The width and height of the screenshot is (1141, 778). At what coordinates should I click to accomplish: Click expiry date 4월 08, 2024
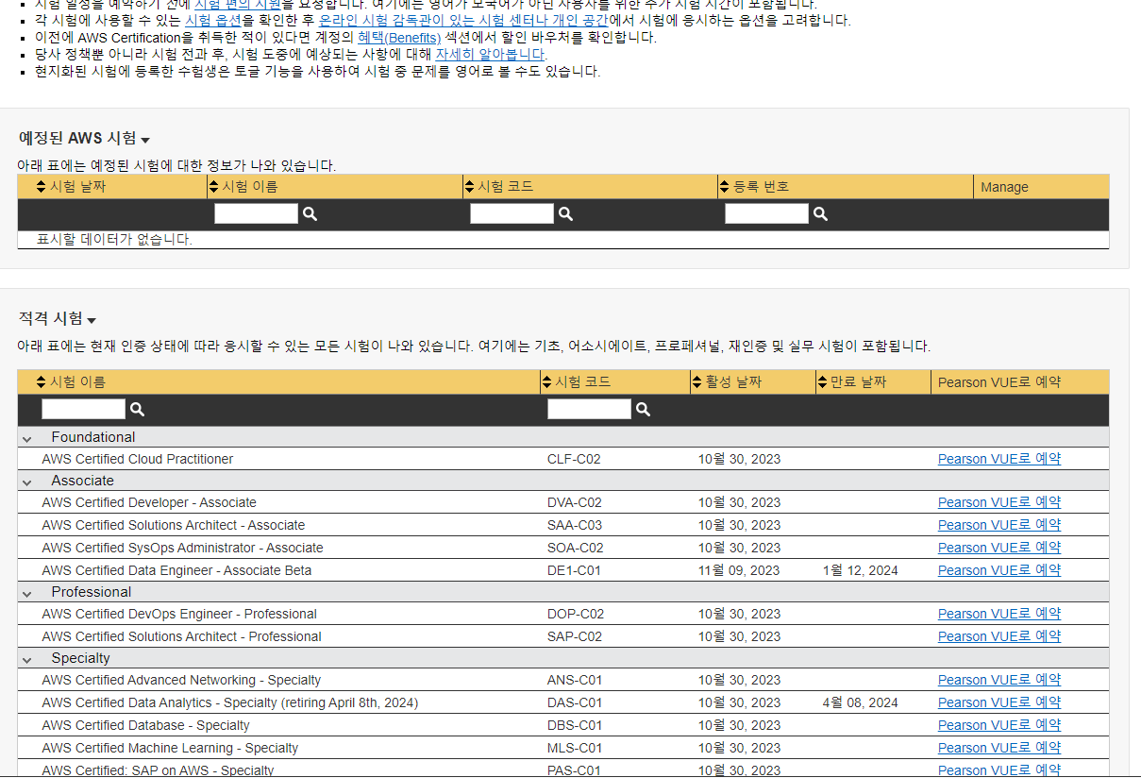coord(861,702)
